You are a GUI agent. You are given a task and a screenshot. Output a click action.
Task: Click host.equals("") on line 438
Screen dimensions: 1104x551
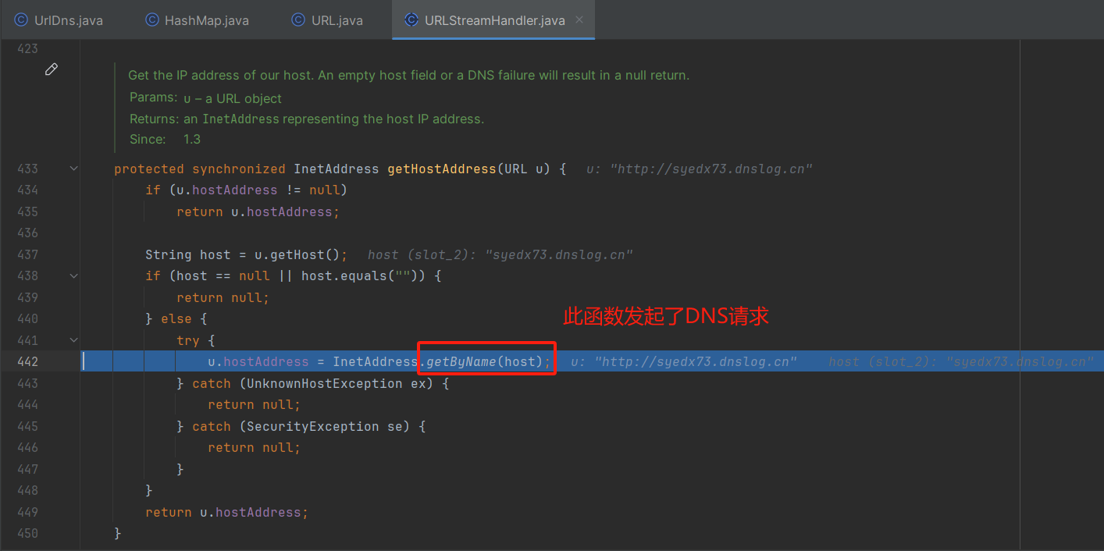364,275
